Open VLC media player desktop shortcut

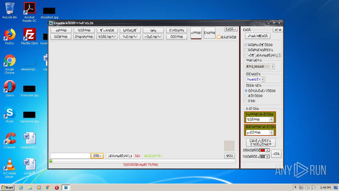point(10,168)
